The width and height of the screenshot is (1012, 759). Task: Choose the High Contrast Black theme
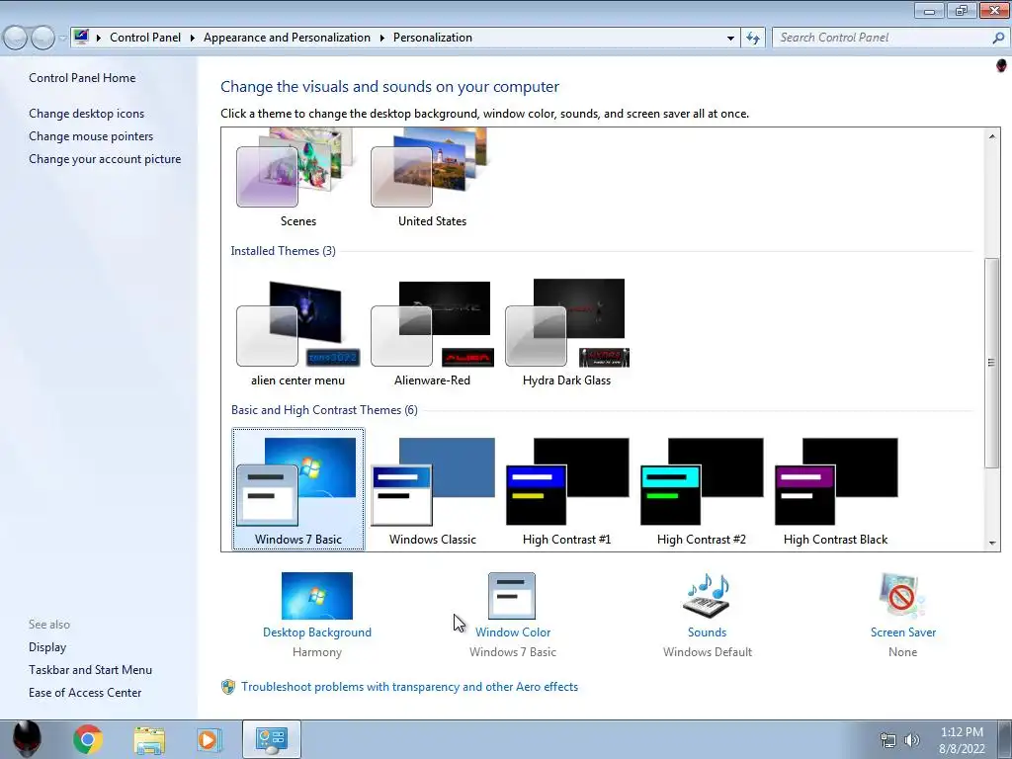pyautogui.click(x=835, y=489)
